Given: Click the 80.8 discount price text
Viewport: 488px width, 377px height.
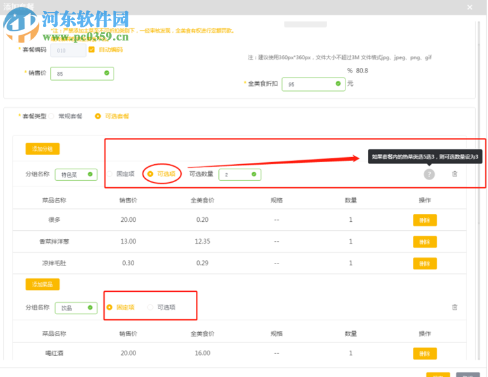Looking at the screenshot, I should 362,71.
